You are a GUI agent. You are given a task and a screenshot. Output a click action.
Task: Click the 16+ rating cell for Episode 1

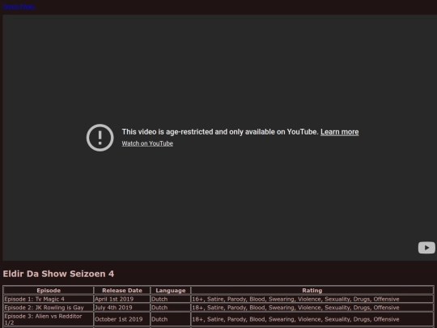tap(312, 299)
